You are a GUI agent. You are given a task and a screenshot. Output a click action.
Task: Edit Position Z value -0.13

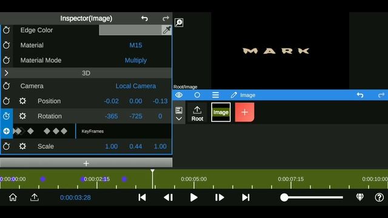pyautogui.click(x=160, y=101)
